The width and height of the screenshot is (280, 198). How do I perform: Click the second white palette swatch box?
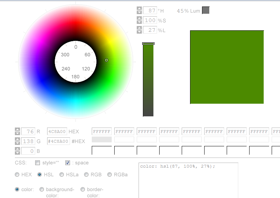click(124, 150)
